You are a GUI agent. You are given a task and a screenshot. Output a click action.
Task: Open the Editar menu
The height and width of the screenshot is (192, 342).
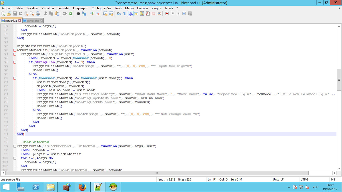[20, 8]
